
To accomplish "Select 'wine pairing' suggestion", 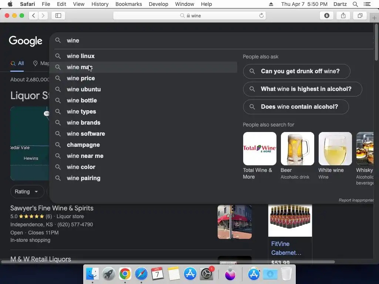I will pyautogui.click(x=143, y=178).
